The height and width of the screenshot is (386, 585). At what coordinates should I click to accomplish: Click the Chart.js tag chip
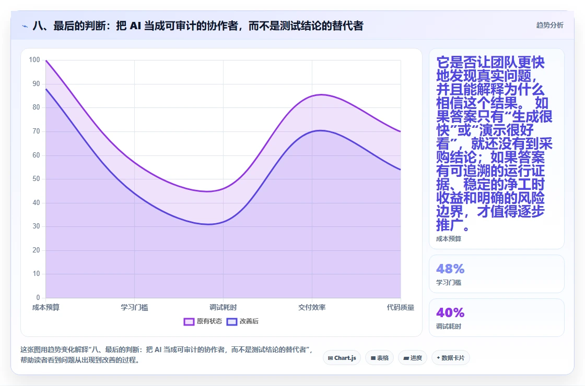[342, 358]
